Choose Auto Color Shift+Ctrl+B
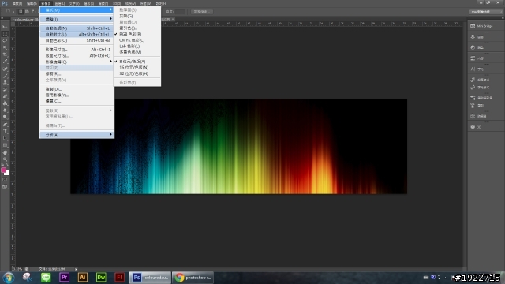Image resolution: width=505 pixels, height=284 pixels. coord(77,40)
